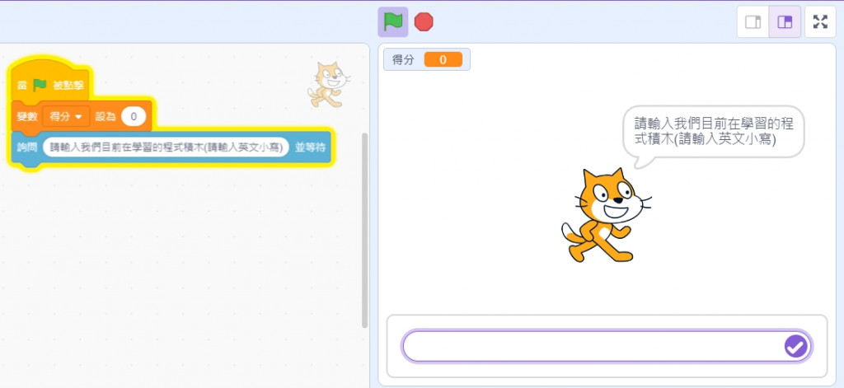Click the 0 value in the set-variable block
This screenshot has width=844, height=388.
click(x=134, y=116)
